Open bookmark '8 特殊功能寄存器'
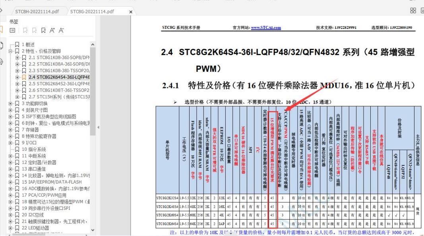424x236 pixels. click(39, 136)
